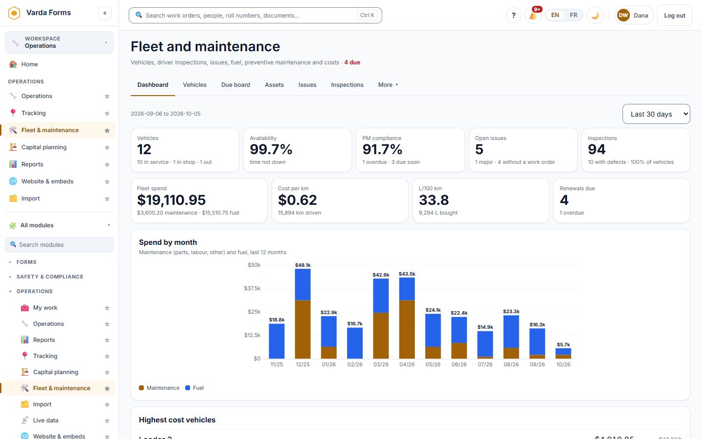
Task: Click the Capital planning icon in top sidebar list
Action: 13,147
